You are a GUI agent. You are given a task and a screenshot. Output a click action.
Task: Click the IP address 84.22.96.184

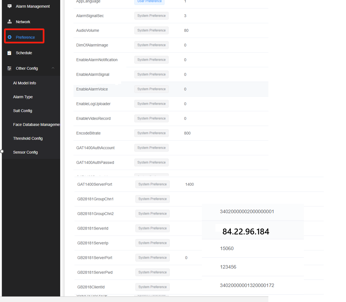pyautogui.click(x=246, y=232)
